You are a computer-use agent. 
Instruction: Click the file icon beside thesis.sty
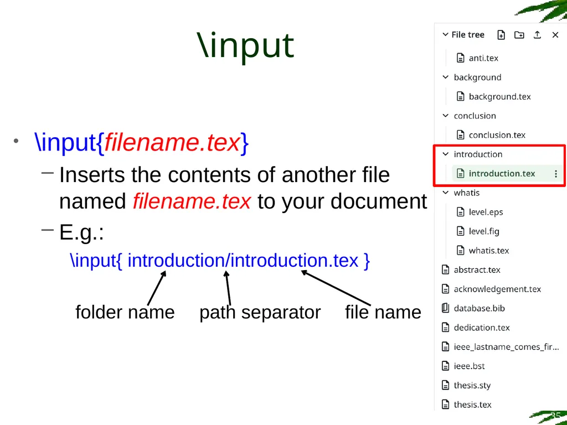(446, 385)
